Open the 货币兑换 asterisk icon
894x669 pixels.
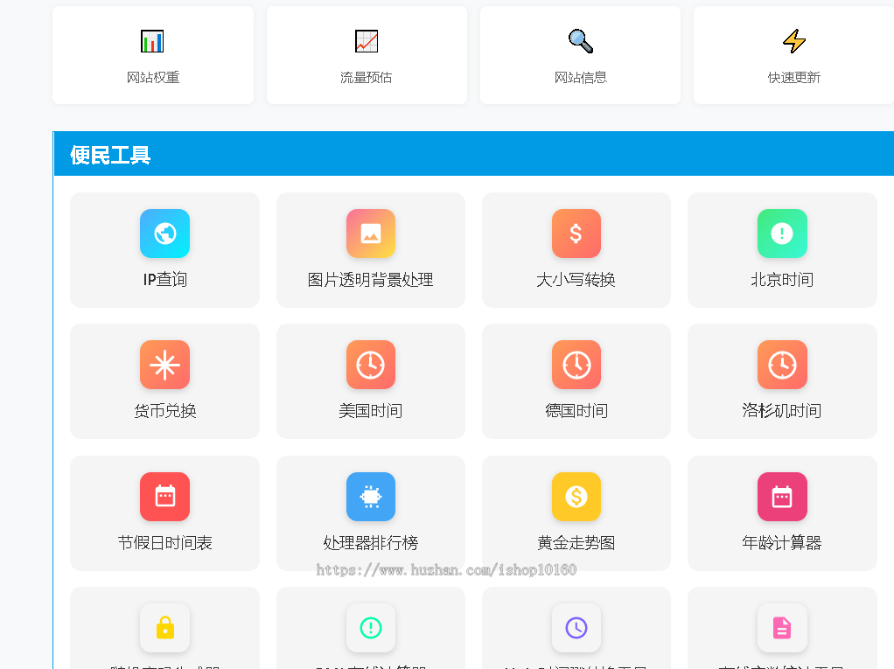[x=164, y=365]
